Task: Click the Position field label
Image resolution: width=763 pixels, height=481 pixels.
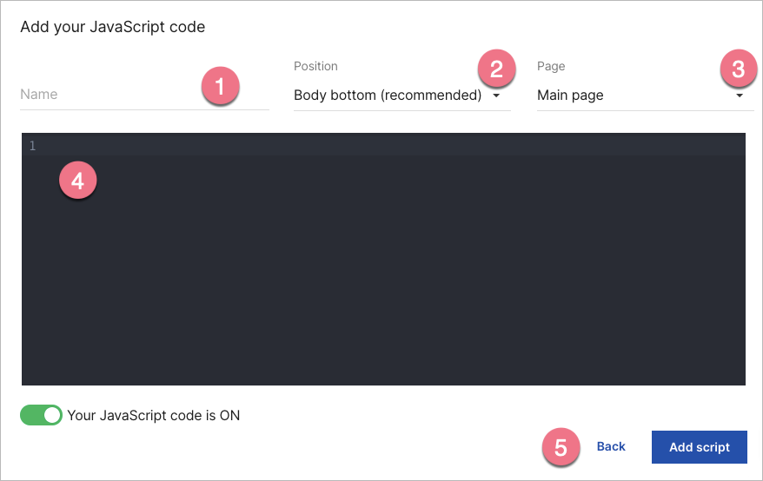Action: pos(315,66)
